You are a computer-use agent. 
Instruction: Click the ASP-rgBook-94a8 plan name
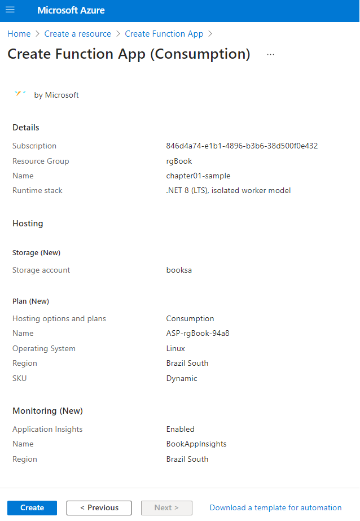(197, 333)
